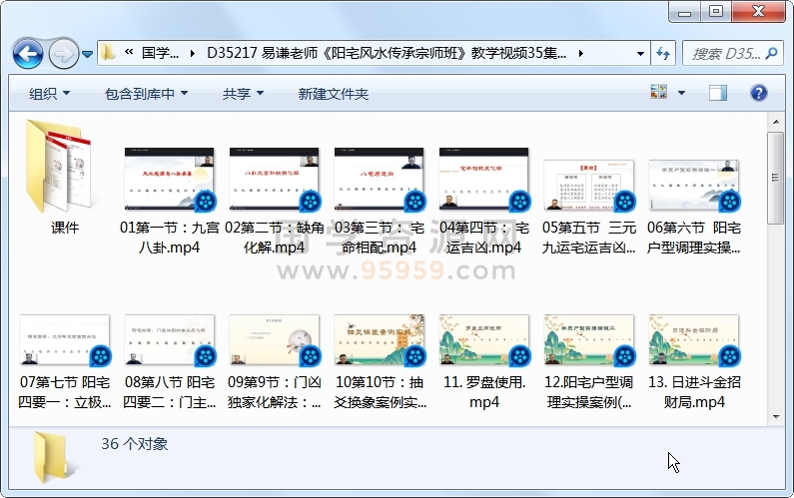This screenshot has height=498, width=794.
Task: Expand the « breadcrumb overflow chevron
Action: pyautogui.click(x=129, y=52)
